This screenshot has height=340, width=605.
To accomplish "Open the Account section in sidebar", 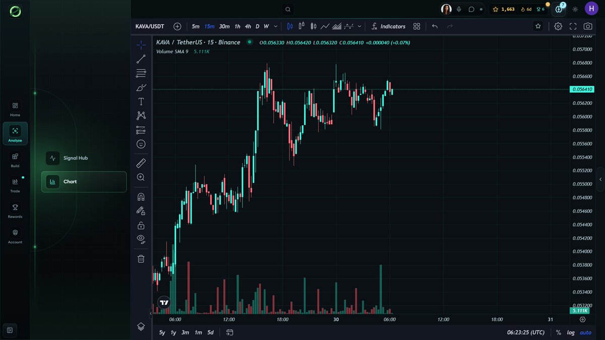I will pos(15,235).
